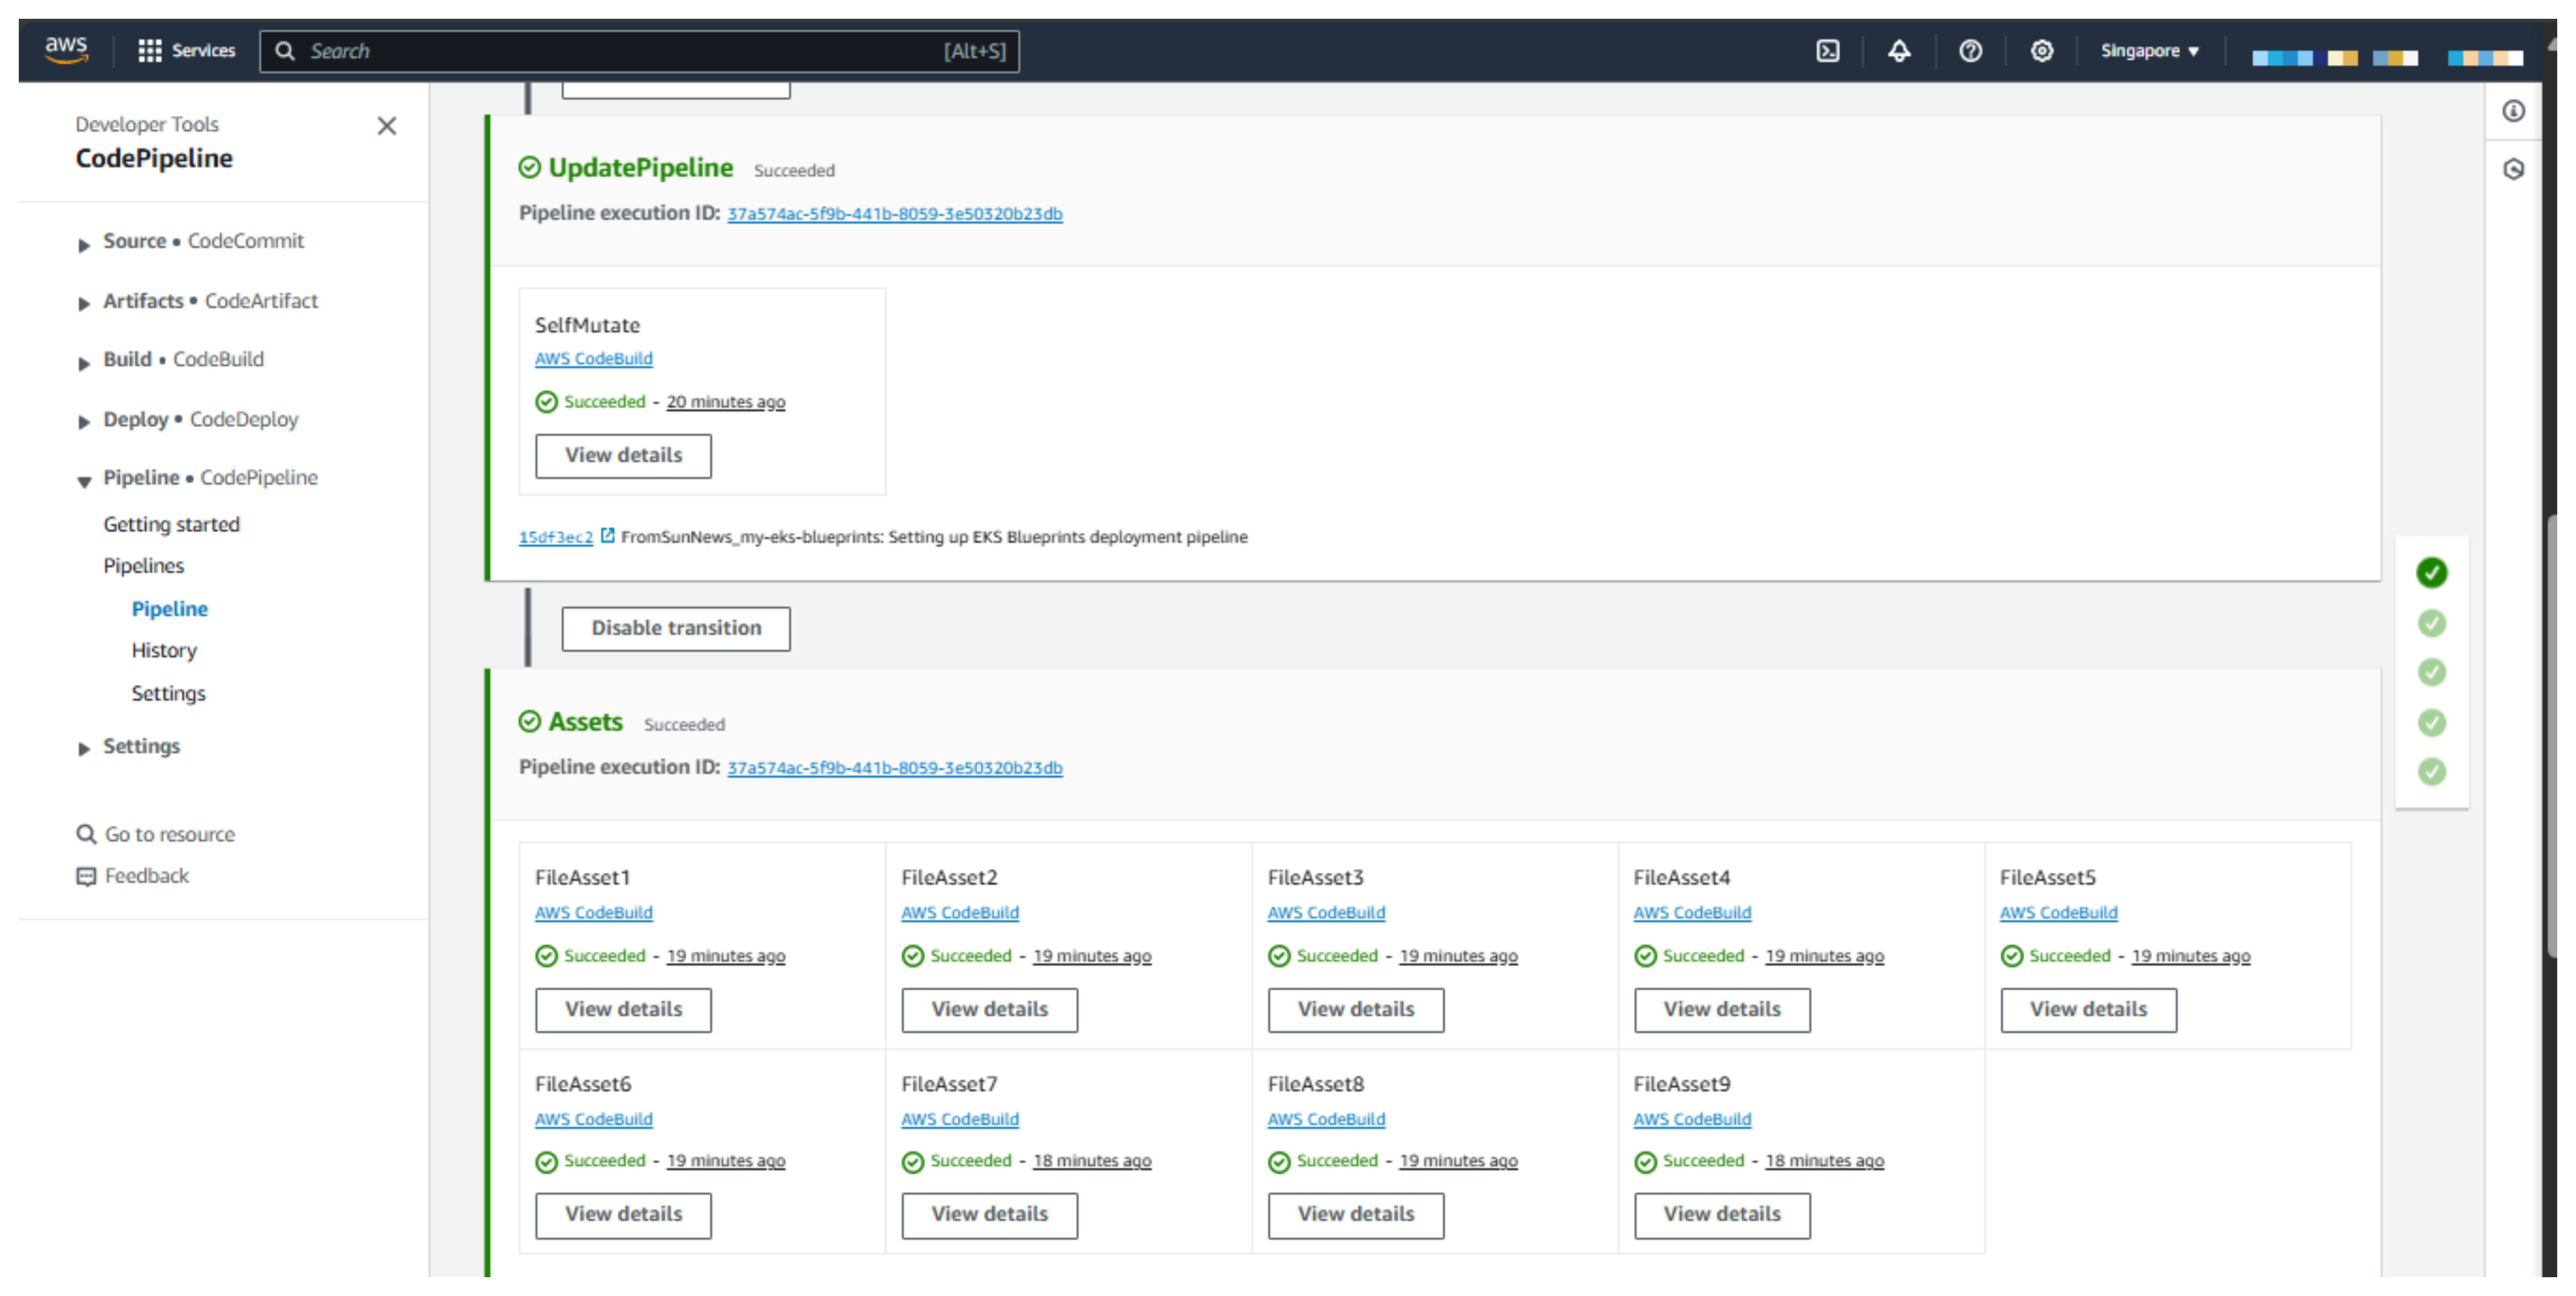Expand the Source CodeCommit section
The image size is (2576, 1296).
coord(84,245)
